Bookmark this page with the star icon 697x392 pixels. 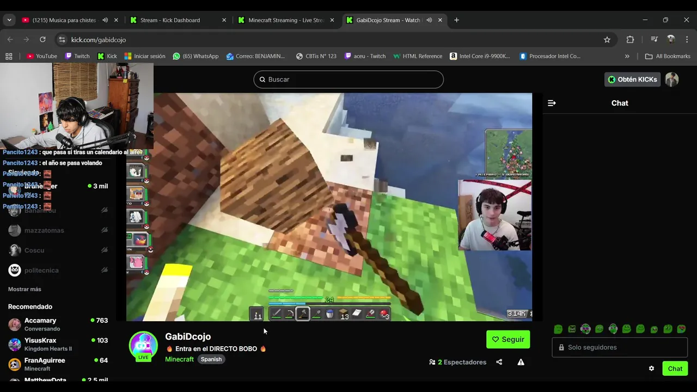pos(607,40)
